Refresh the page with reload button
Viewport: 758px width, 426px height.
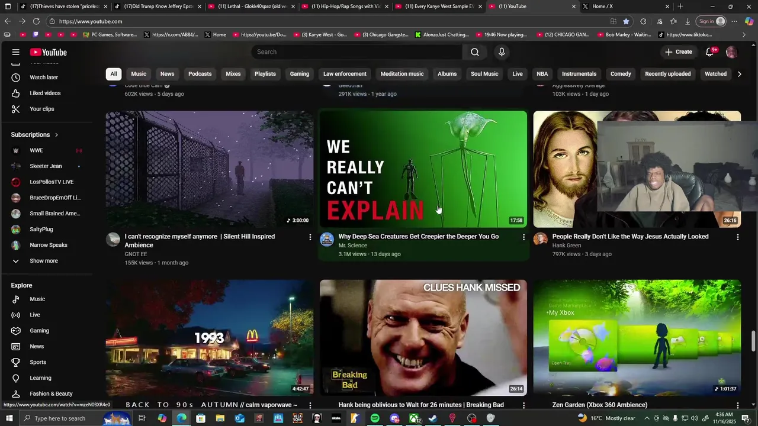36,21
